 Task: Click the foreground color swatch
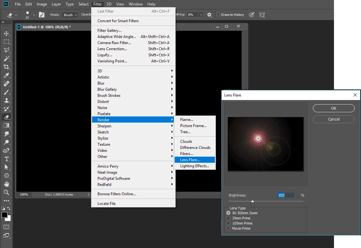4,215
